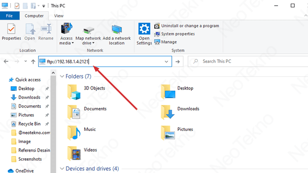Open Settings from the ribbon
Screen dimensions: 308x173
144,34
